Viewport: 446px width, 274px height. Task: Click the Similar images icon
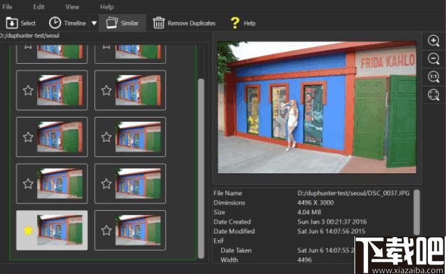coord(112,23)
